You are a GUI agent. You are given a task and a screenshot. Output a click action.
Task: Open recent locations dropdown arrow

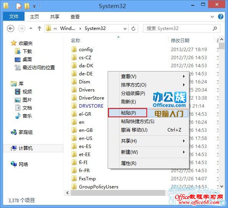(x=31, y=28)
